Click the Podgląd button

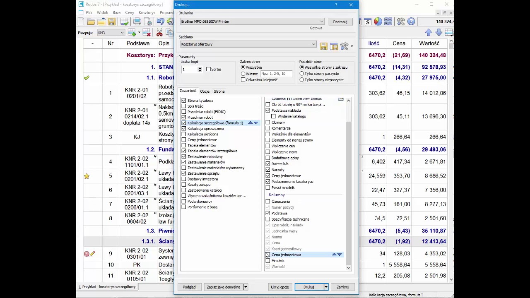pyautogui.click(x=189, y=287)
